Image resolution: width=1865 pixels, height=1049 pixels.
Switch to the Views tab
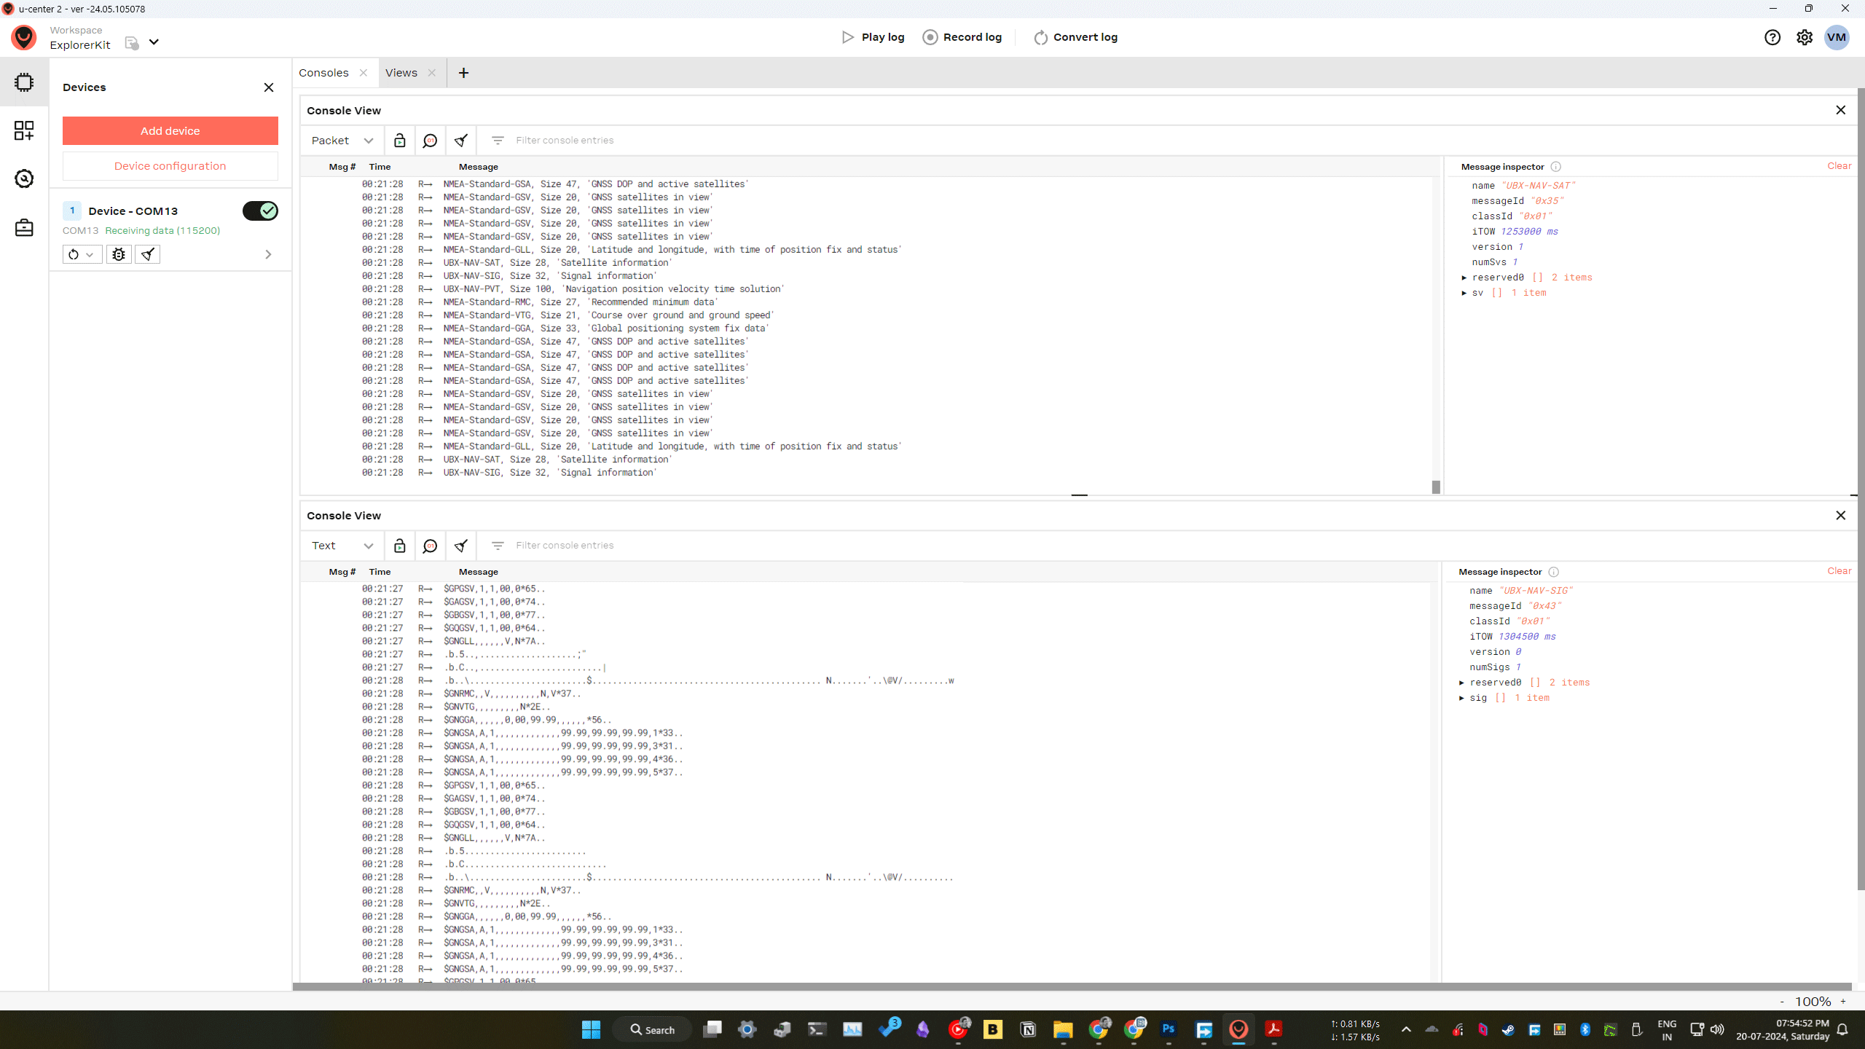point(401,73)
